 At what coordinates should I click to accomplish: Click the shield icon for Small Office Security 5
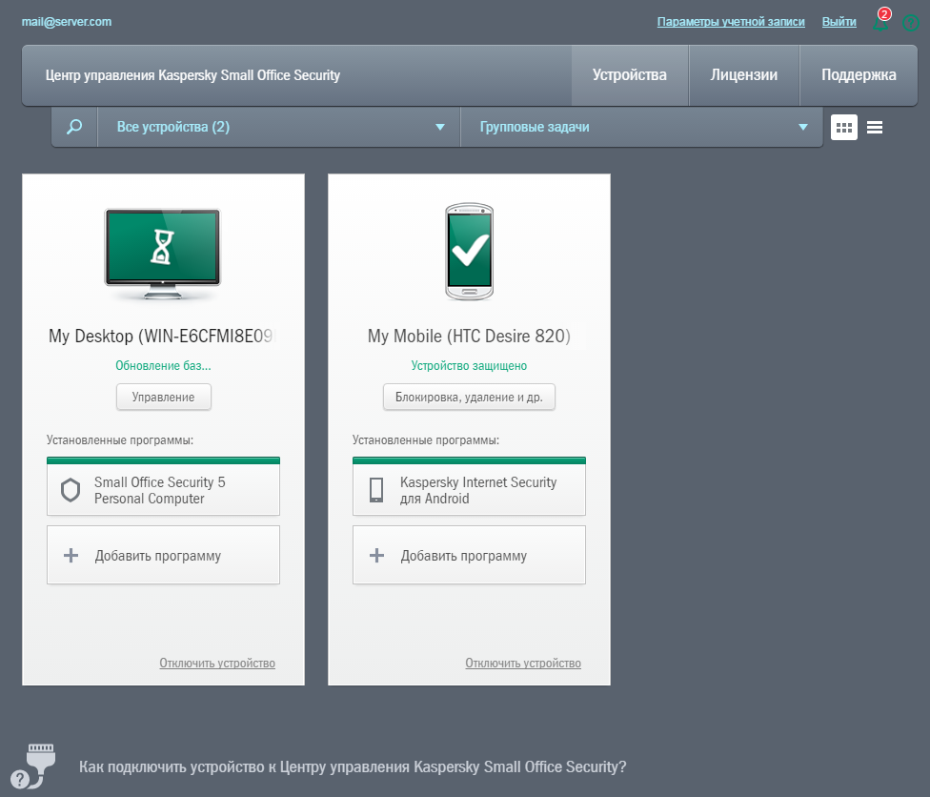[x=71, y=490]
